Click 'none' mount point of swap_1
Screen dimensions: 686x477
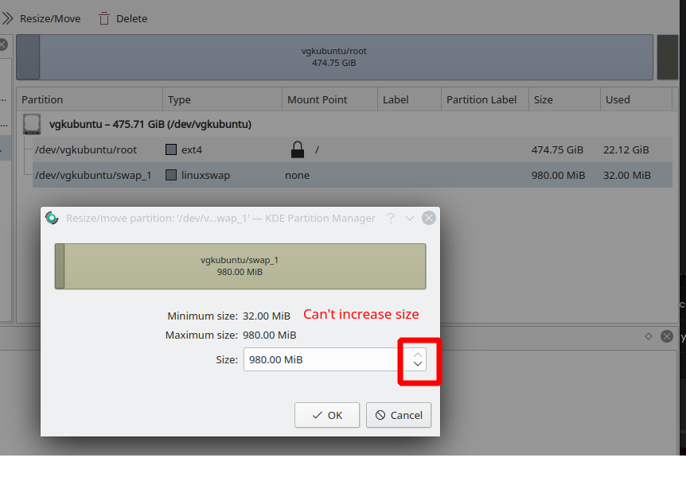pyautogui.click(x=297, y=176)
